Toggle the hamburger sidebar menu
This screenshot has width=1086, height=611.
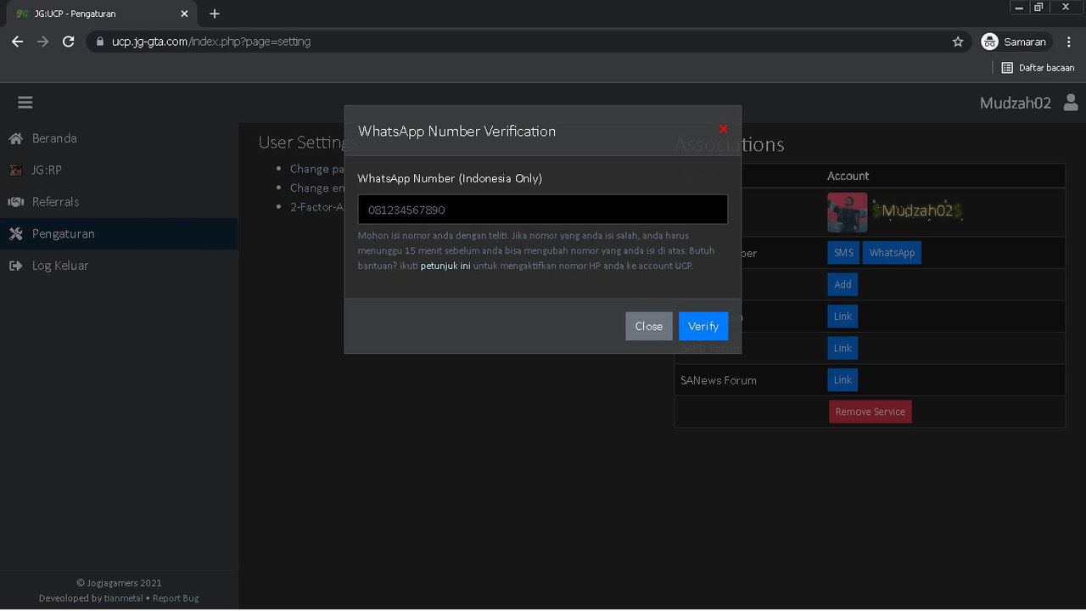coord(25,103)
